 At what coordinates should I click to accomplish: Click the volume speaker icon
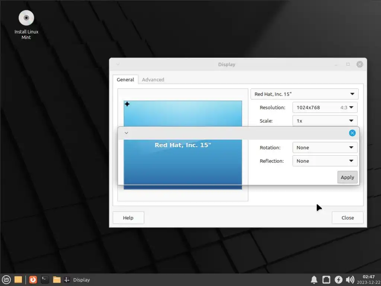350,280
